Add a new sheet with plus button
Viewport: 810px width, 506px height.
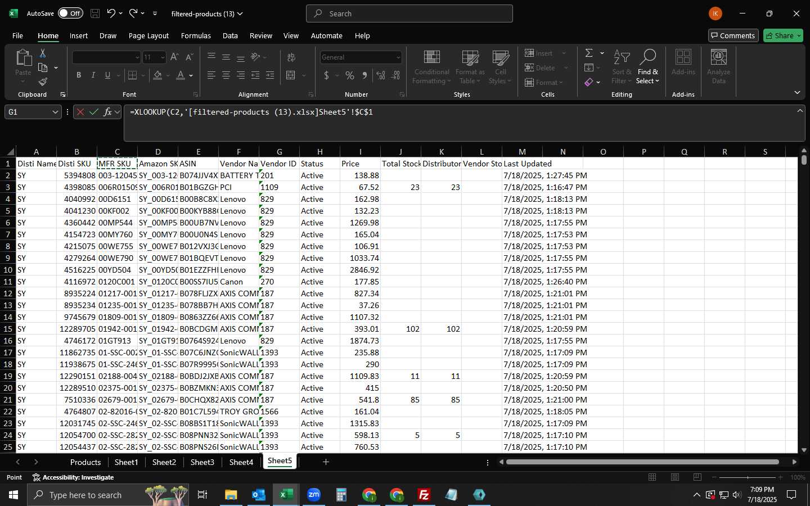tap(326, 462)
